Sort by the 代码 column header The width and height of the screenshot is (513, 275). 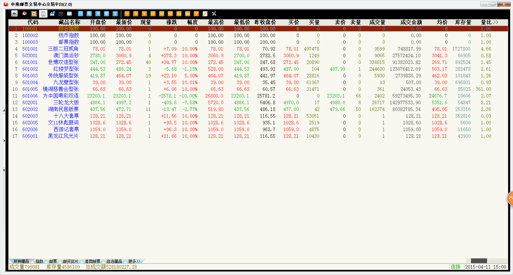tap(33, 22)
